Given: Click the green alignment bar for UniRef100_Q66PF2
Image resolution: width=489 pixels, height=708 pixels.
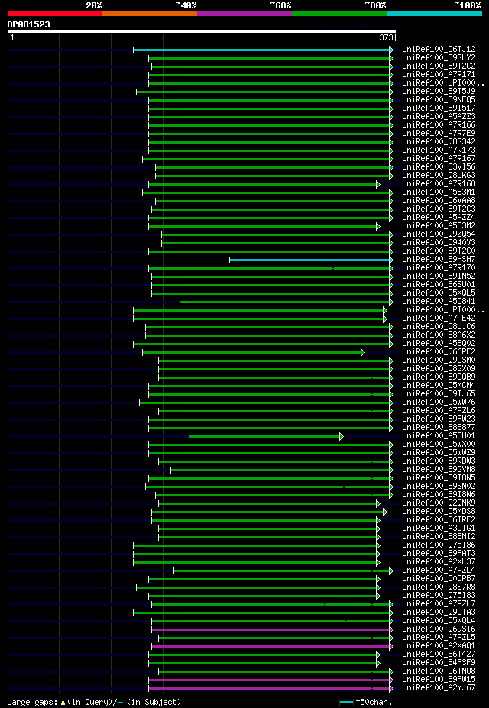Looking at the screenshot, I should point(254,353).
